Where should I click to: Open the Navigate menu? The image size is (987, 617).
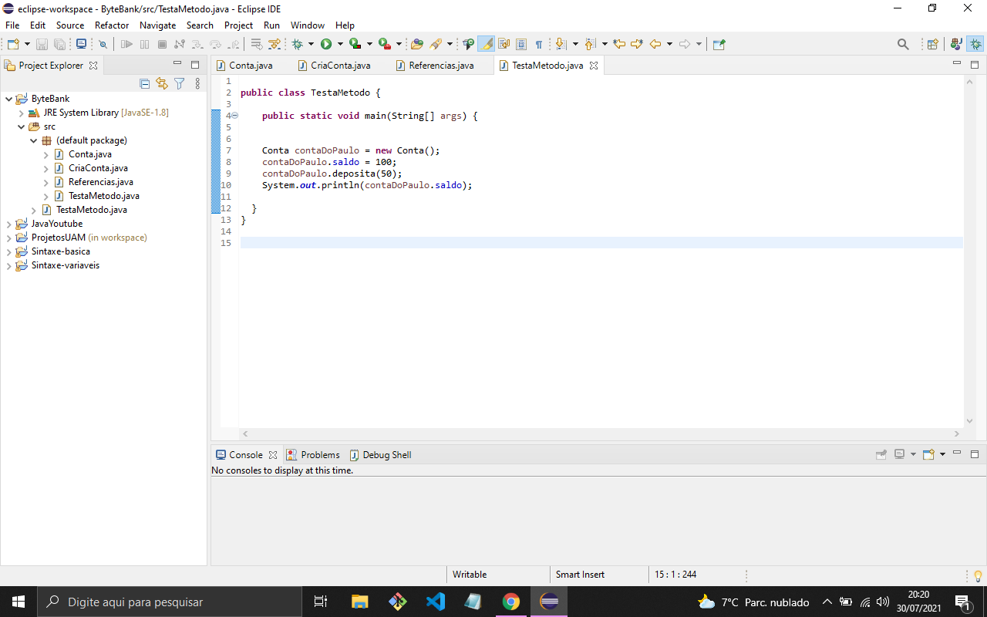click(157, 25)
